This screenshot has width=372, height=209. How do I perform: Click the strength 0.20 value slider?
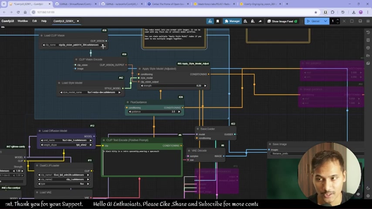[x=173, y=86]
